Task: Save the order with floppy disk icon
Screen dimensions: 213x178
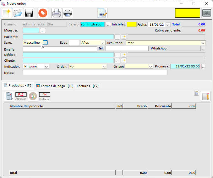Action: (x=29, y=13)
